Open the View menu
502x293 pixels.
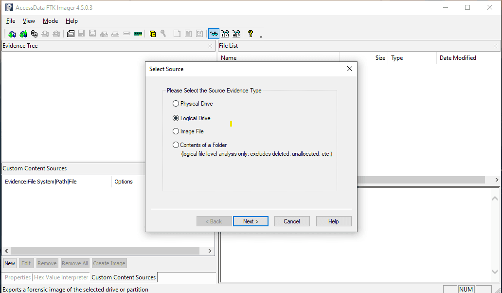[x=29, y=21]
